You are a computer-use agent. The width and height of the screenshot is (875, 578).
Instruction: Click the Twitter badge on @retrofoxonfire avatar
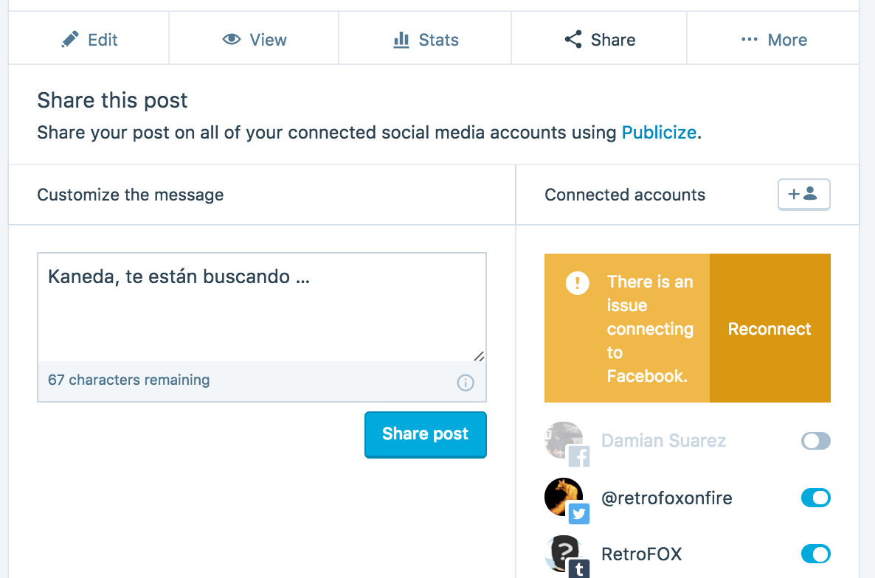(579, 513)
